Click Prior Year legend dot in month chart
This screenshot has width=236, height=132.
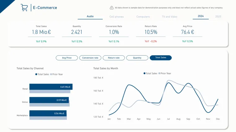coord(159,73)
